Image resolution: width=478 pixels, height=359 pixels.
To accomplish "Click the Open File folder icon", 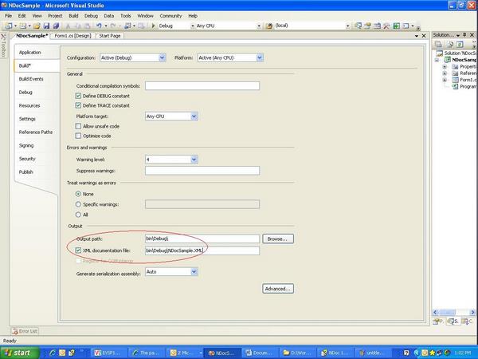I will [37, 26].
